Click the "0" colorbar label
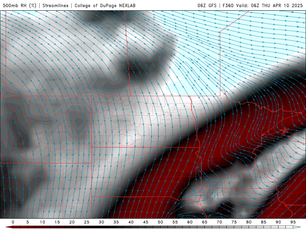Image resolution: width=306 pixels, height=229 pixels. pyautogui.click(x=13, y=222)
